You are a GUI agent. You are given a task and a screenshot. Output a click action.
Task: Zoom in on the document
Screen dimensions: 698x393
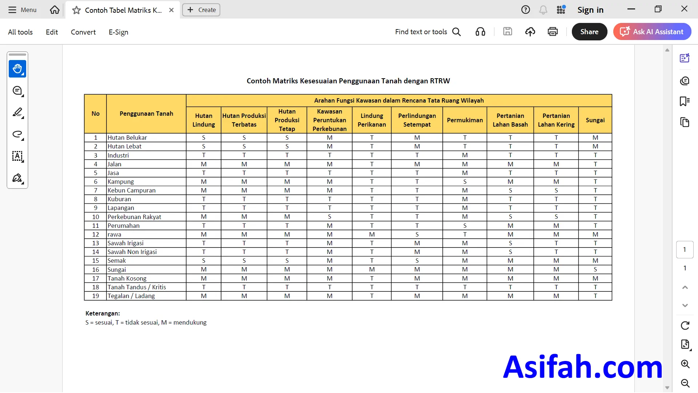coord(685,364)
